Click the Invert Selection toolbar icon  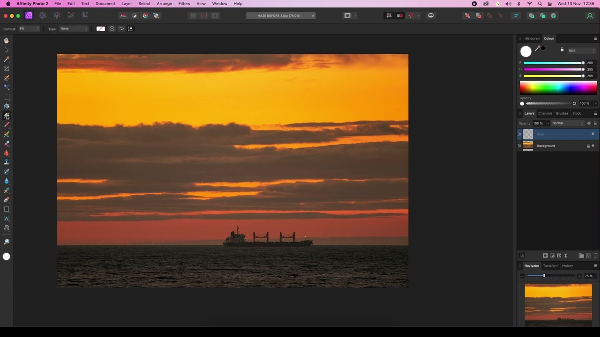(215, 15)
